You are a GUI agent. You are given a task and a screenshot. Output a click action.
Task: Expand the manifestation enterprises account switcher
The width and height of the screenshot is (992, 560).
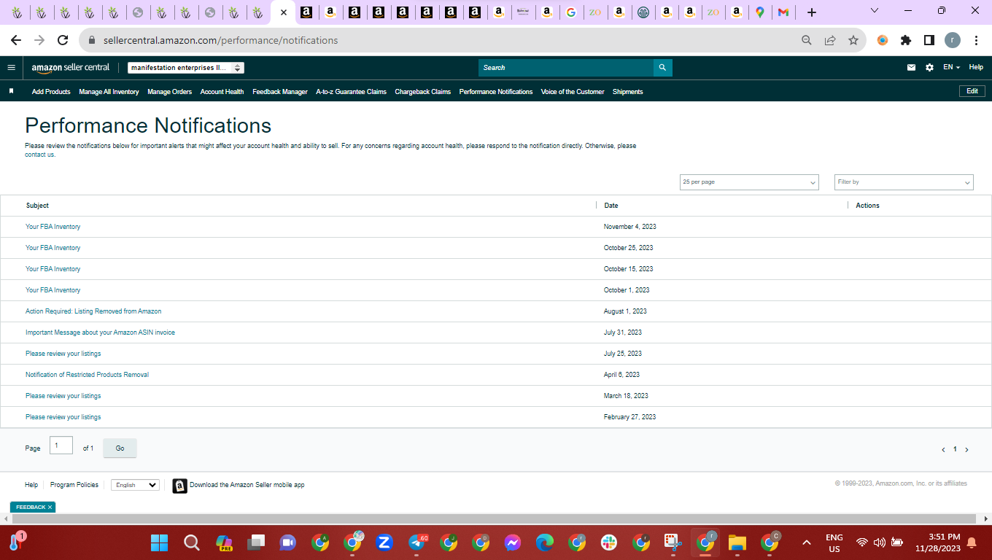(186, 68)
